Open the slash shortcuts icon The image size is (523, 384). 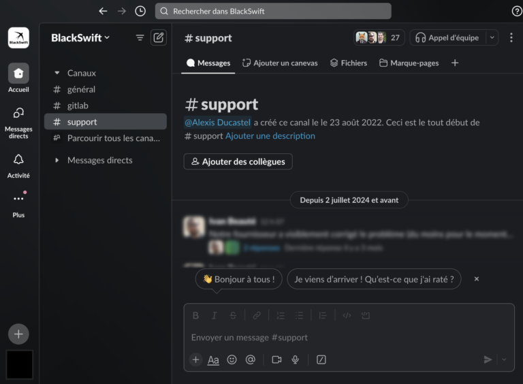(x=321, y=359)
